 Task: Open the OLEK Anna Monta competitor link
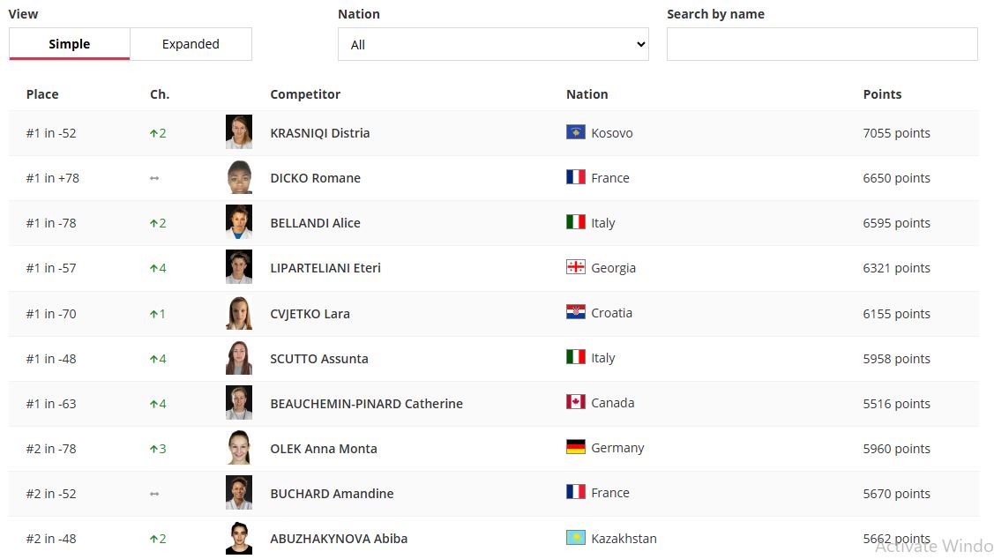click(324, 449)
